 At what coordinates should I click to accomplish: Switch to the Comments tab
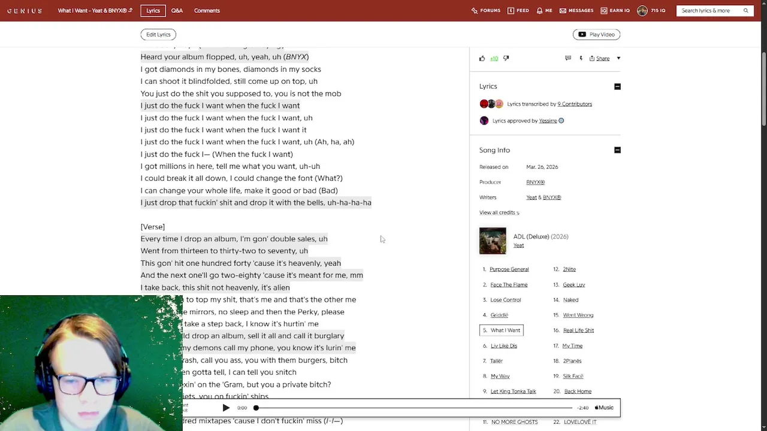pos(207,11)
